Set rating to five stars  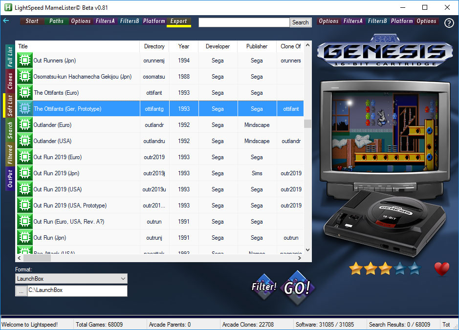(x=415, y=268)
